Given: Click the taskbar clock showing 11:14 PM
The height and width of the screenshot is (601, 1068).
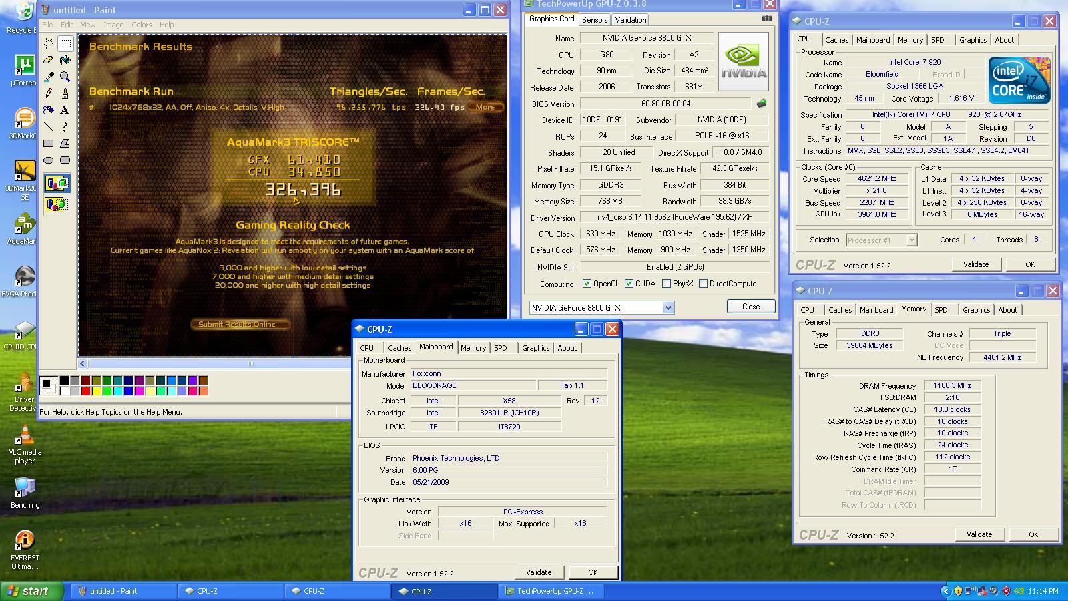Looking at the screenshot, I should pyautogui.click(x=1043, y=591).
